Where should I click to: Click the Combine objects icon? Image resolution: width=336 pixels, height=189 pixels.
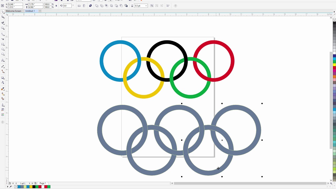(91, 6)
